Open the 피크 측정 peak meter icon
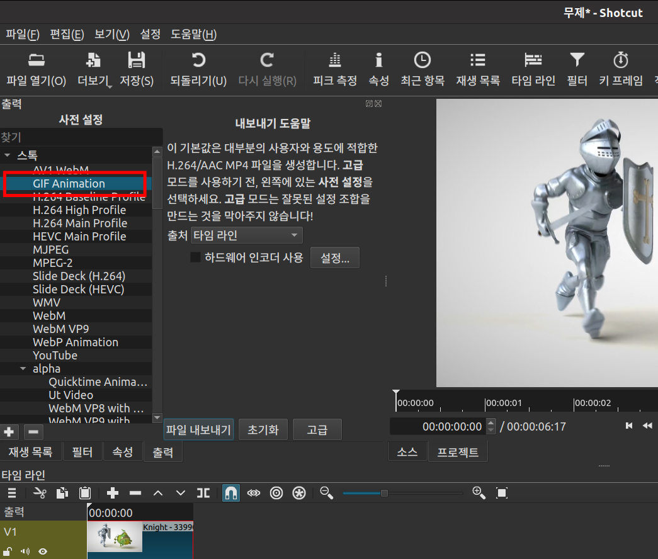 335,60
